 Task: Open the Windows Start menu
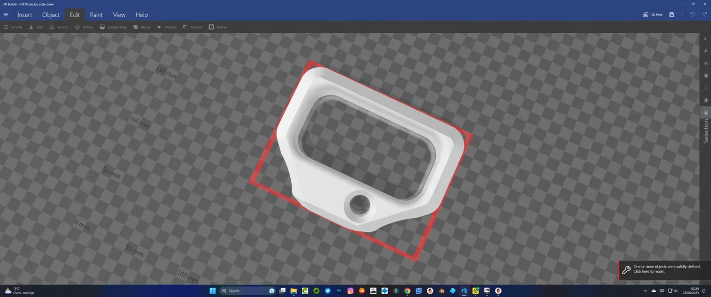tap(213, 291)
